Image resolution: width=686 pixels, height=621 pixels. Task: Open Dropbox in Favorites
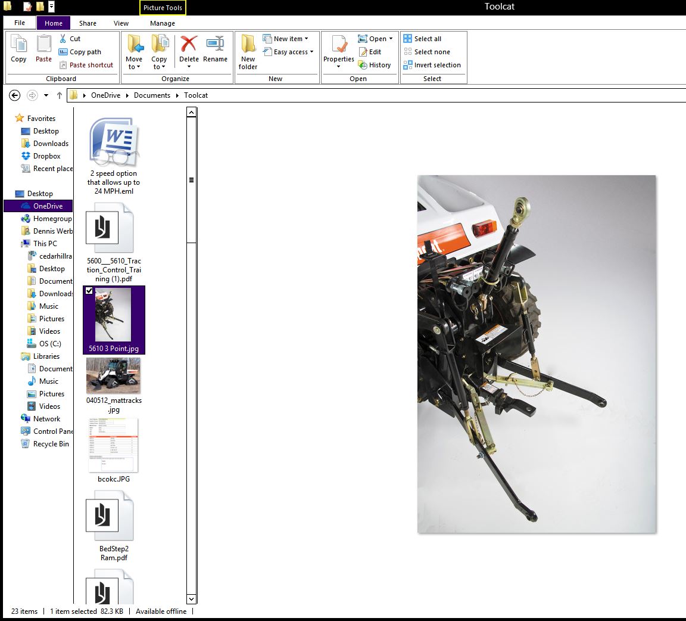coord(40,156)
